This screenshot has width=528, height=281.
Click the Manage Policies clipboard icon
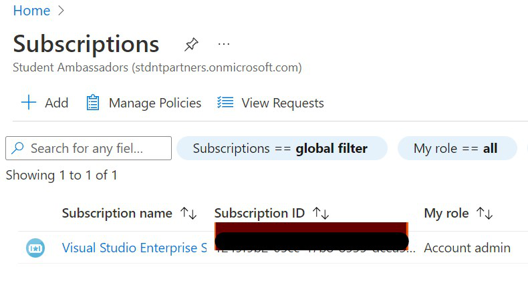[x=93, y=103]
